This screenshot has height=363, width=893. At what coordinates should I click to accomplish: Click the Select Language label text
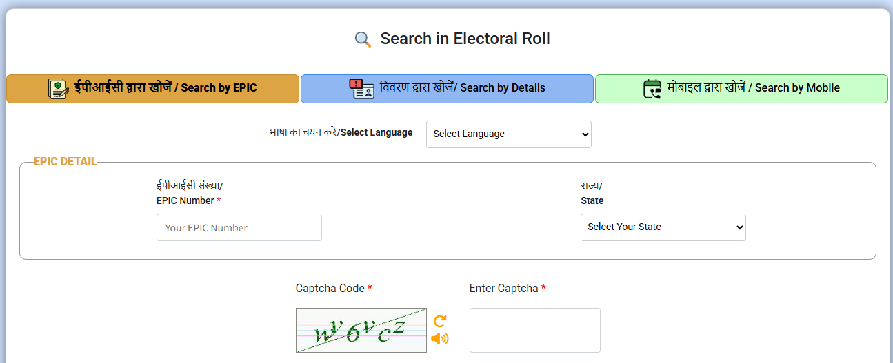tap(341, 132)
